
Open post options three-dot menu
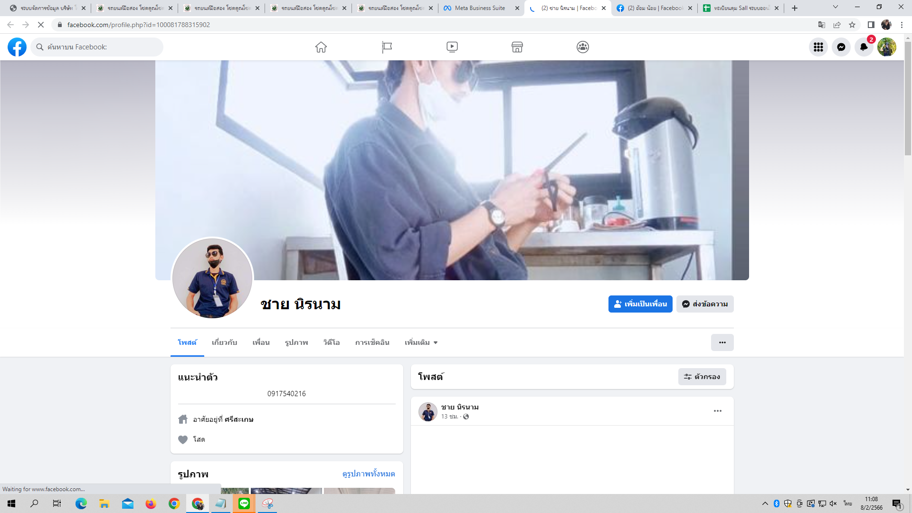[x=717, y=411]
